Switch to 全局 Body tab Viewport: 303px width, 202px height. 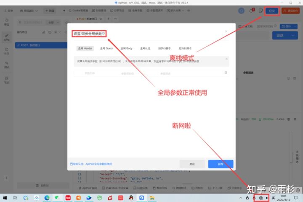pos(126,48)
